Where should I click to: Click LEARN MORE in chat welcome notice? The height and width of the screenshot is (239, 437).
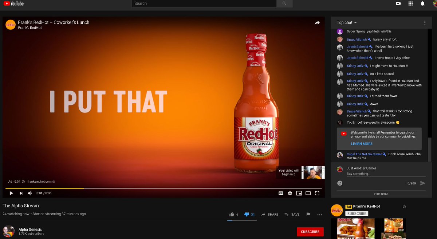point(362,144)
